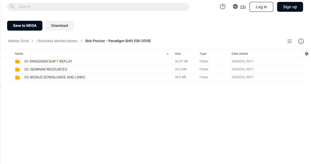Click folder icon of 03-BONUS DOWNLOADS AND LINKS
Viewport: 311px width, 164px height.
(18, 77)
